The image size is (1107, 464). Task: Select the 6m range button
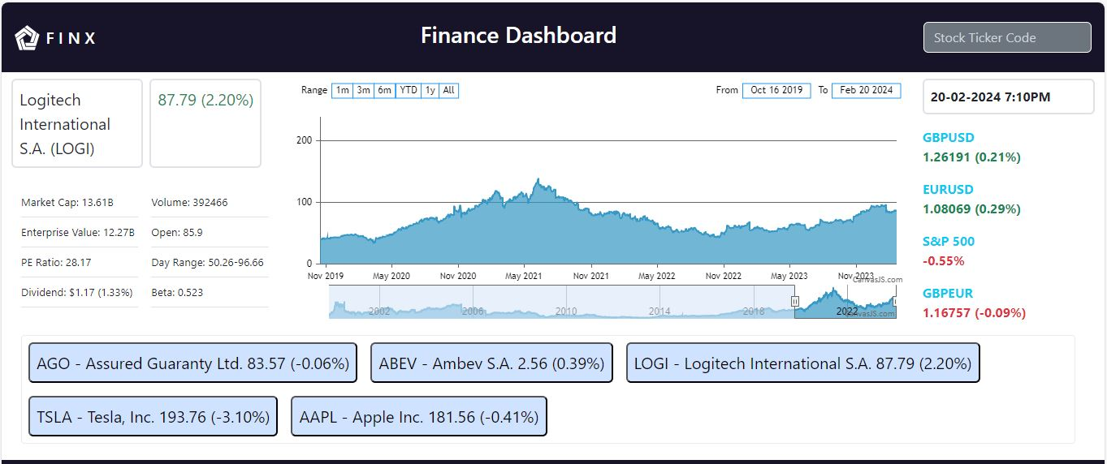(385, 90)
